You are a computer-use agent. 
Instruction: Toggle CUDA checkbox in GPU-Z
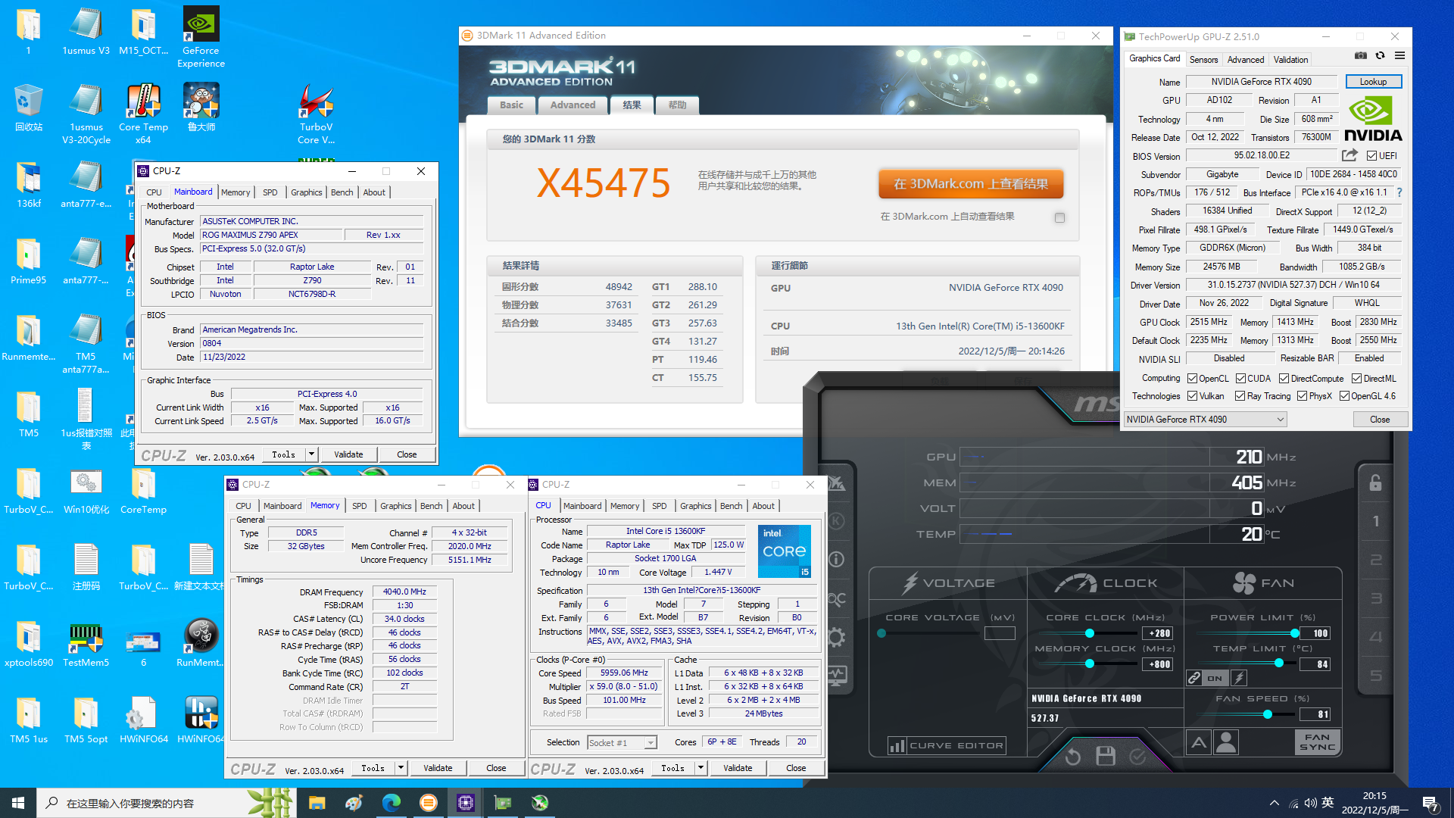click(x=1240, y=379)
